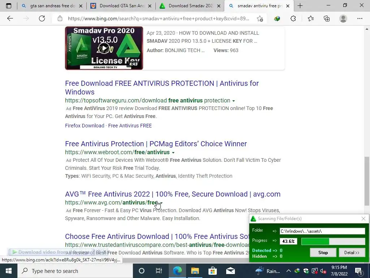Viewport: 370px width, 278px height.
Task: Add this page to favorites star
Action: [260, 19]
